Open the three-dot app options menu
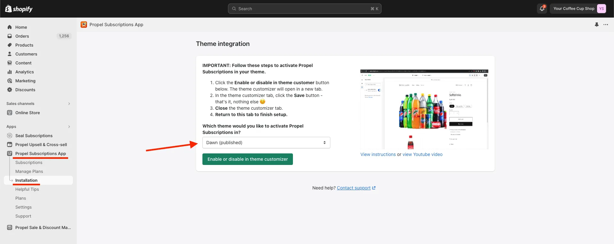This screenshot has height=244, width=614. click(606, 25)
